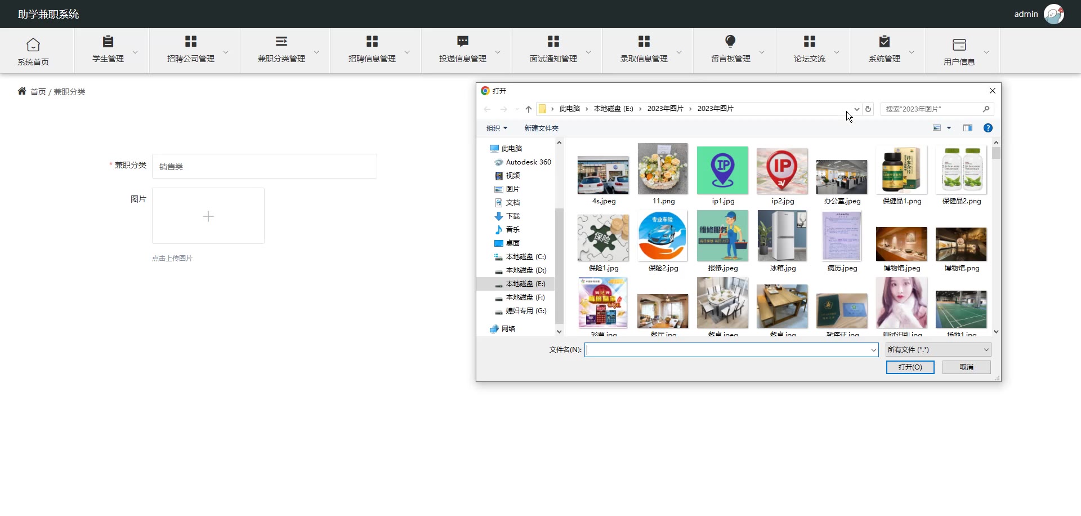Click the 用户信息 card icon
1081x516 pixels.
tap(959, 45)
